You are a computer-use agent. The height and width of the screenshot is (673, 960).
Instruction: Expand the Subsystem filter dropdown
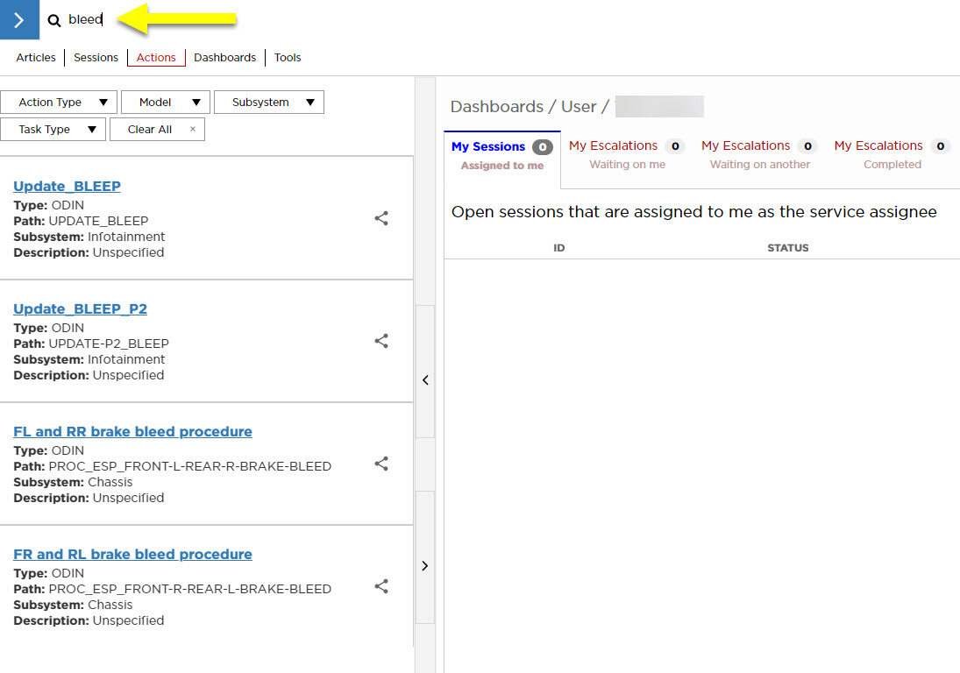pos(269,103)
